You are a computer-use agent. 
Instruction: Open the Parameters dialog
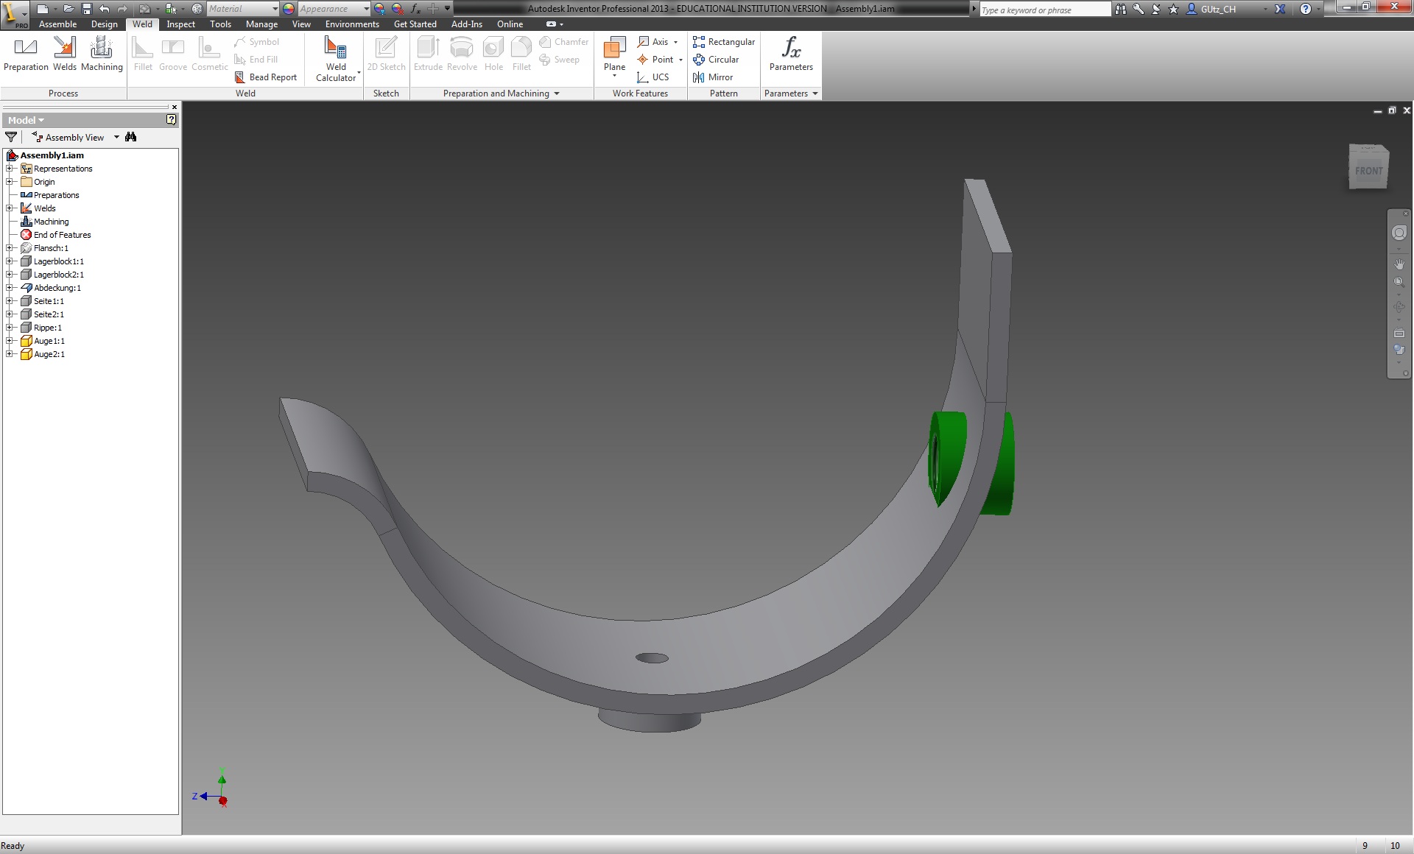(789, 53)
